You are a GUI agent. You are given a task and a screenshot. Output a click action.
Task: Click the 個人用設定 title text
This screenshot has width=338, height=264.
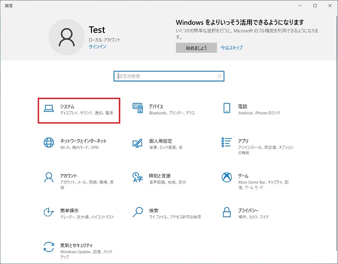161,141
